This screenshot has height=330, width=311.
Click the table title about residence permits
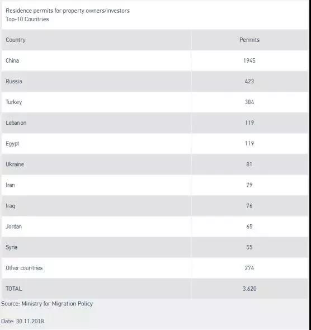[68, 15]
